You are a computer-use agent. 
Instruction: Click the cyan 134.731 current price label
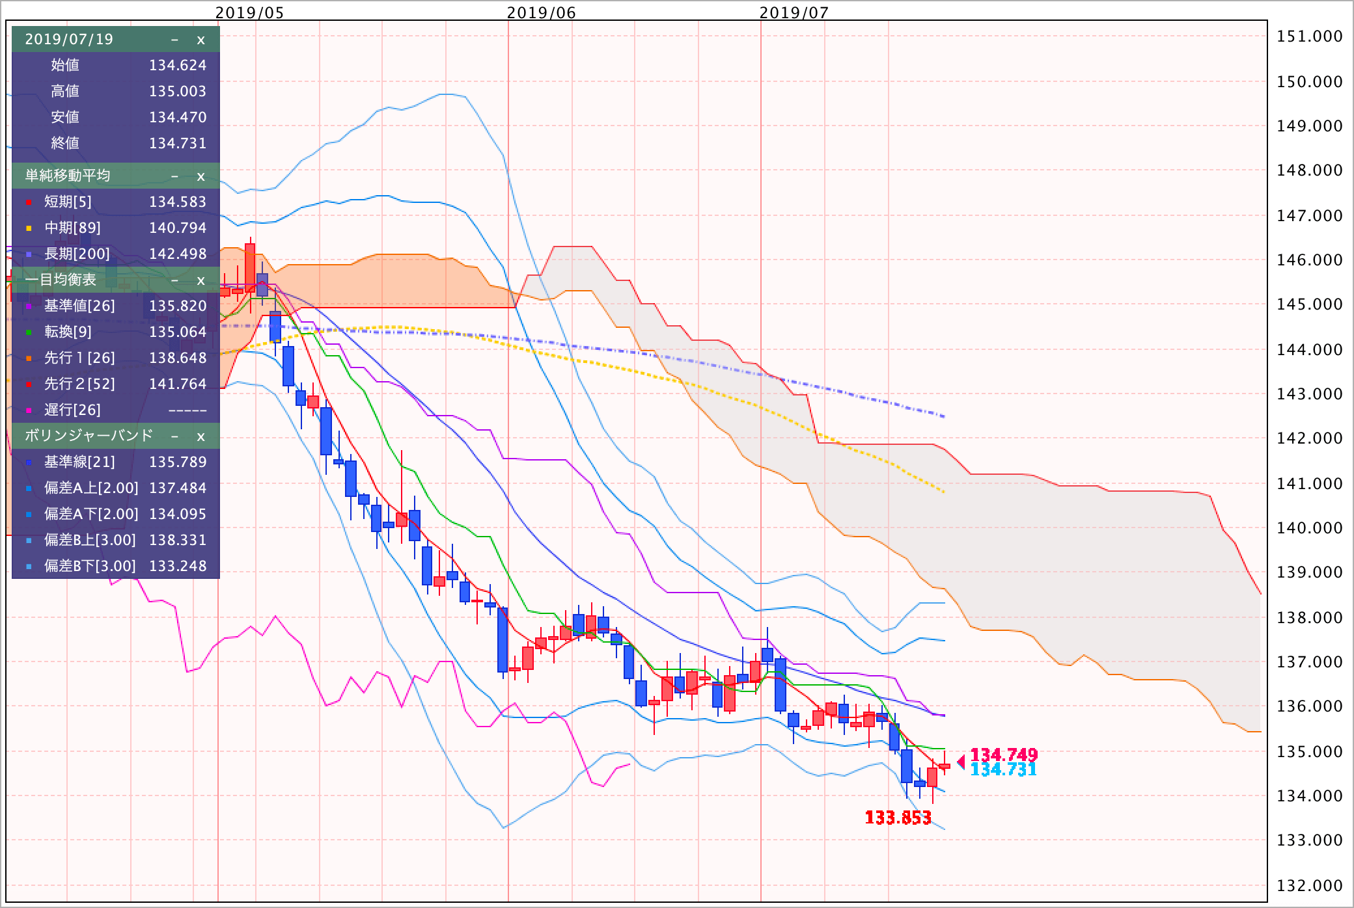[x=1003, y=769]
